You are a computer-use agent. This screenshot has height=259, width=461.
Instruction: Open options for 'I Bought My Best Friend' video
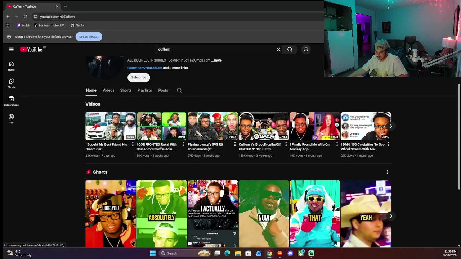click(133, 145)
